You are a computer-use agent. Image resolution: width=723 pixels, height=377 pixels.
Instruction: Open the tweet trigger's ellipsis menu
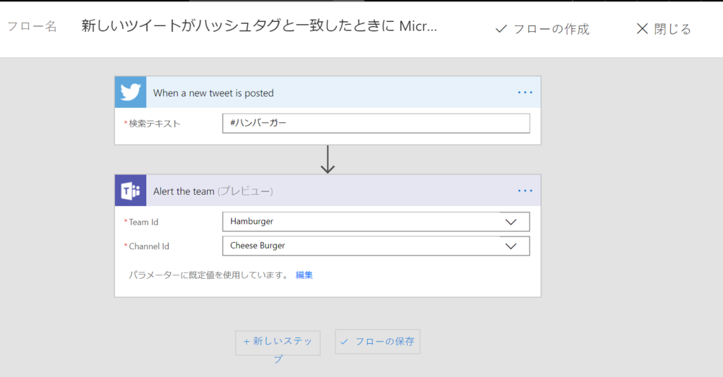(x=525, y=92)
